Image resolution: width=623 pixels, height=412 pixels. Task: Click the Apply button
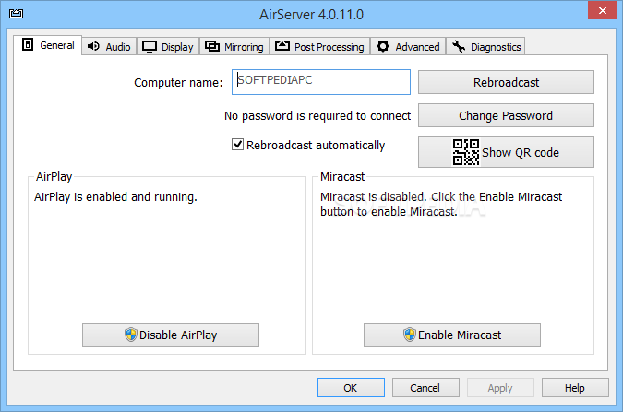tap(500, 387)
